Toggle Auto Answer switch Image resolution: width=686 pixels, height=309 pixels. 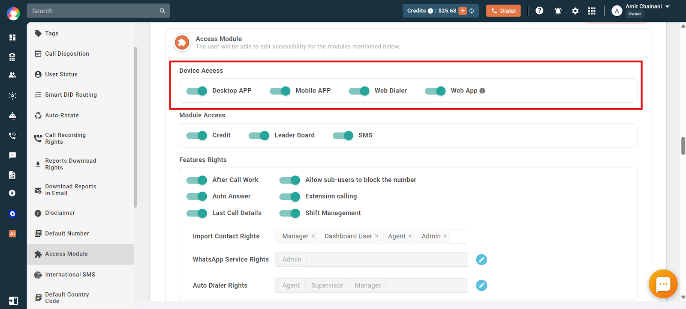(x=197, y=196)
